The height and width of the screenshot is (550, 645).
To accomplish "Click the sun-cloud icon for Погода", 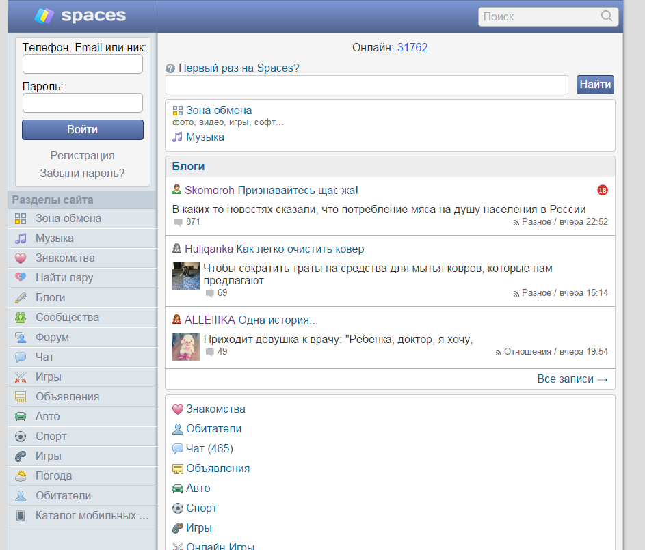I will click(x=21, y=476).
